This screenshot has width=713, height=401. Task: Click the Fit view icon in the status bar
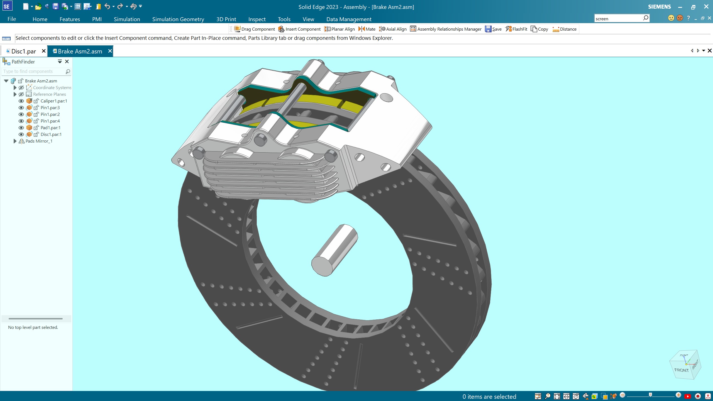(x=557, y=396)
